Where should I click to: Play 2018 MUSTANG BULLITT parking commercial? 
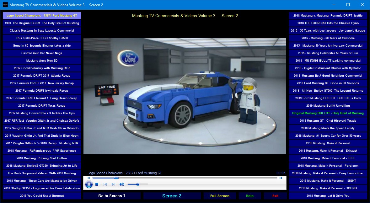point(328,61)
